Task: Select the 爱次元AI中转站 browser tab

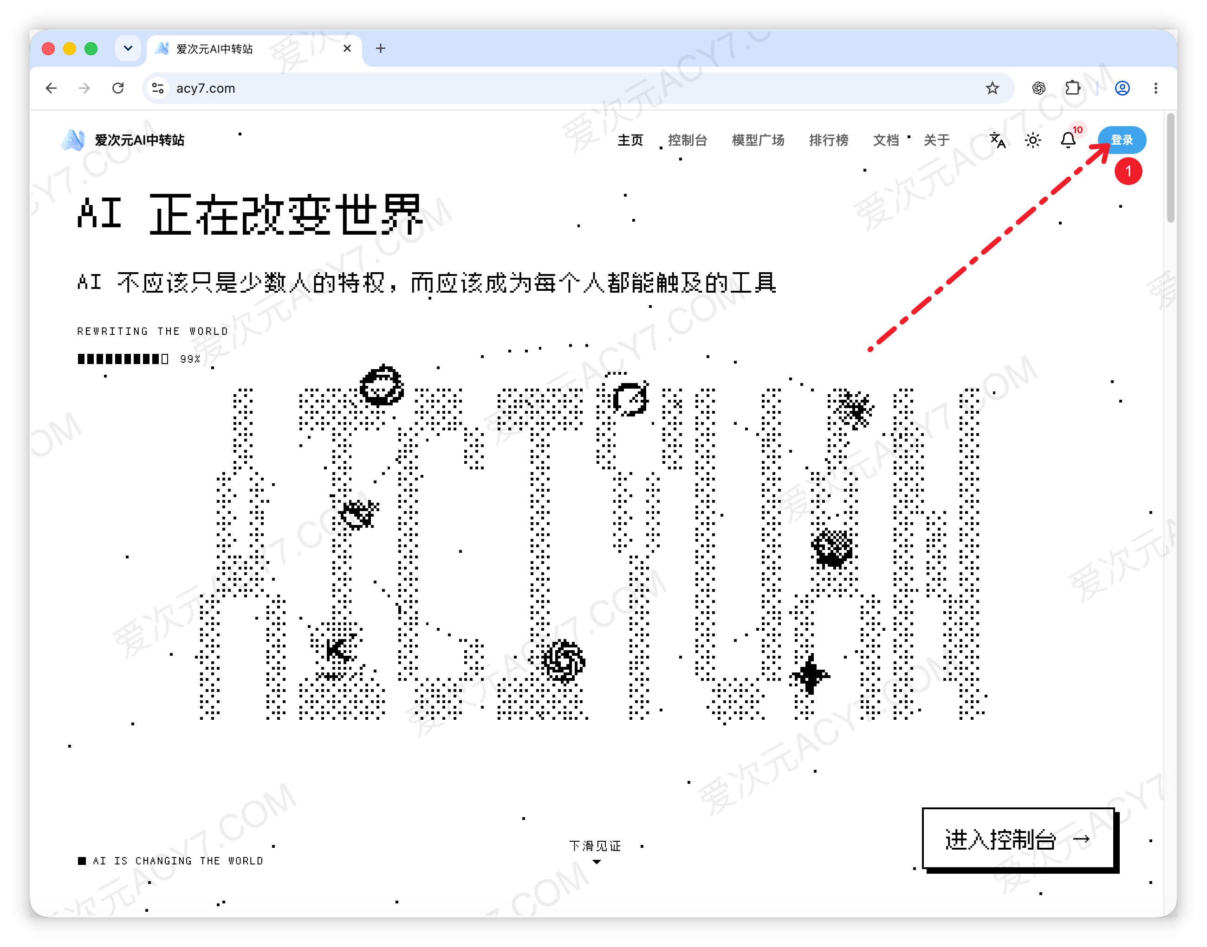Action: (253, 49)
